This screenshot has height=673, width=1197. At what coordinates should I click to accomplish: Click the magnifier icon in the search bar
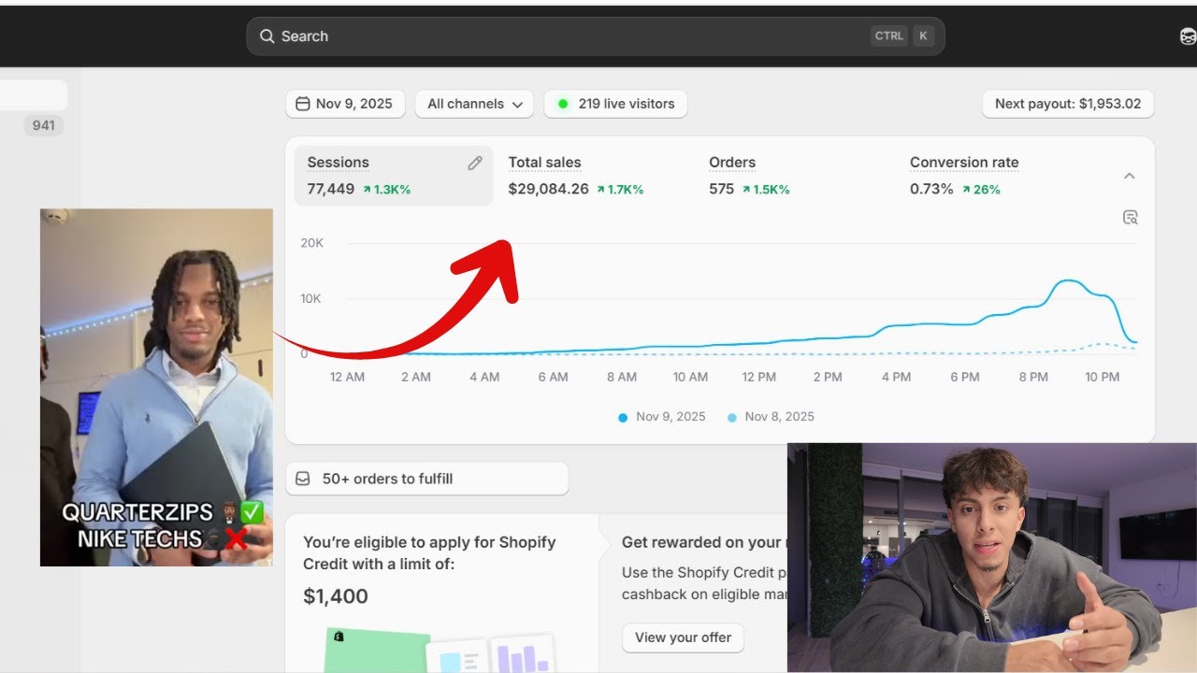[267, 36]
